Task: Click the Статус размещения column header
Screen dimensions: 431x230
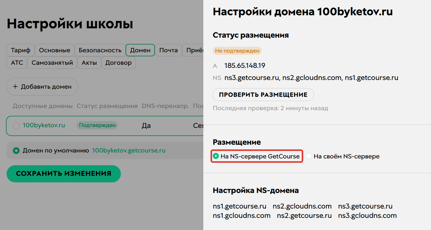Action: (107, 106)
